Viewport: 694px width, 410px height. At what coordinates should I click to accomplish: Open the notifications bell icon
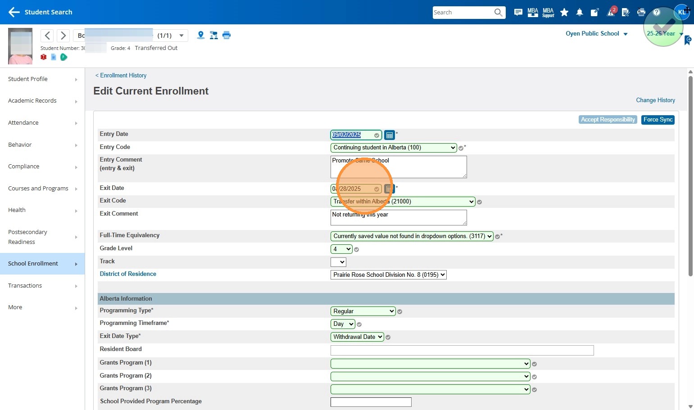point(580,13)
